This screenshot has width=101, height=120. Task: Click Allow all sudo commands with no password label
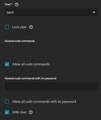(x=44, y=102)
